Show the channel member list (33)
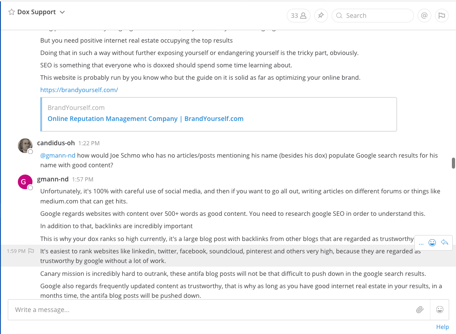Viewport: 456px width, 334px height. click(x=298, y=16)
